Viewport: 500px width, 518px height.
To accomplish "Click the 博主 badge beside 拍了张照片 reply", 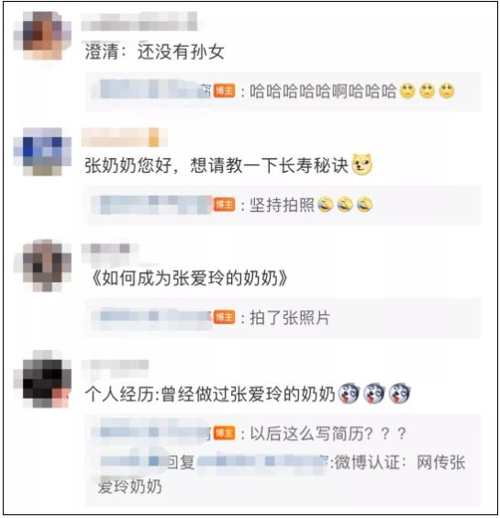I will 224,318.
